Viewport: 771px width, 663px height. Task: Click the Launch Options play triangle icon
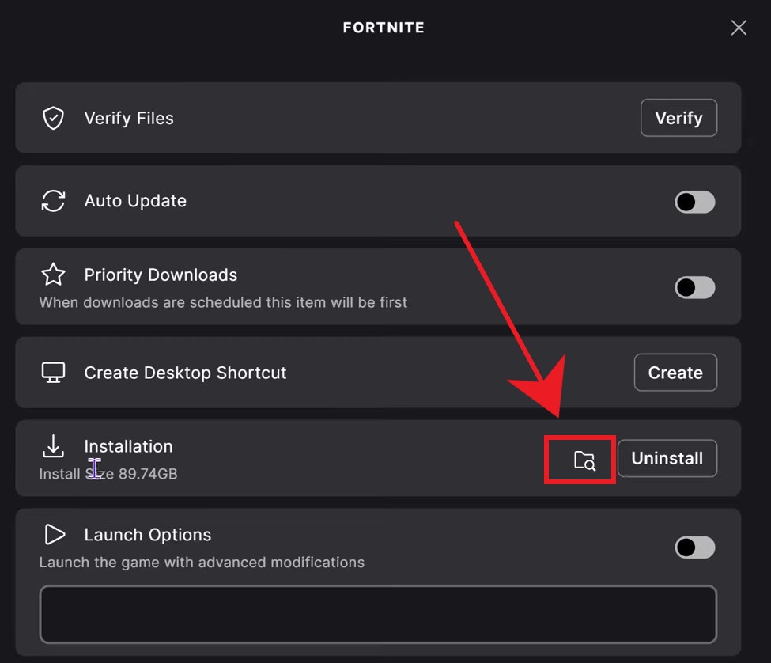(54, 535)
